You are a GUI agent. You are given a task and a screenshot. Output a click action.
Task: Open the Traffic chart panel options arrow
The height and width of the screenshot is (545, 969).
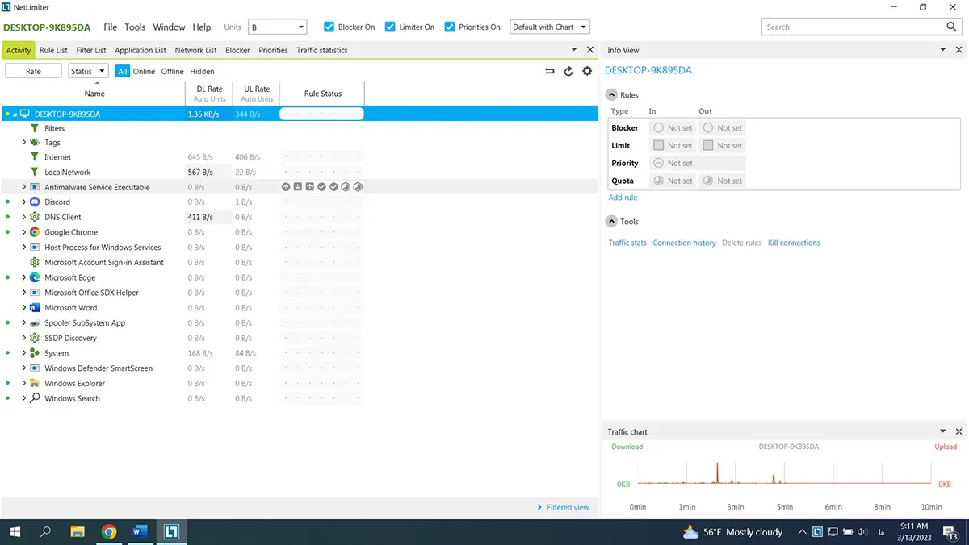point(943,431)
